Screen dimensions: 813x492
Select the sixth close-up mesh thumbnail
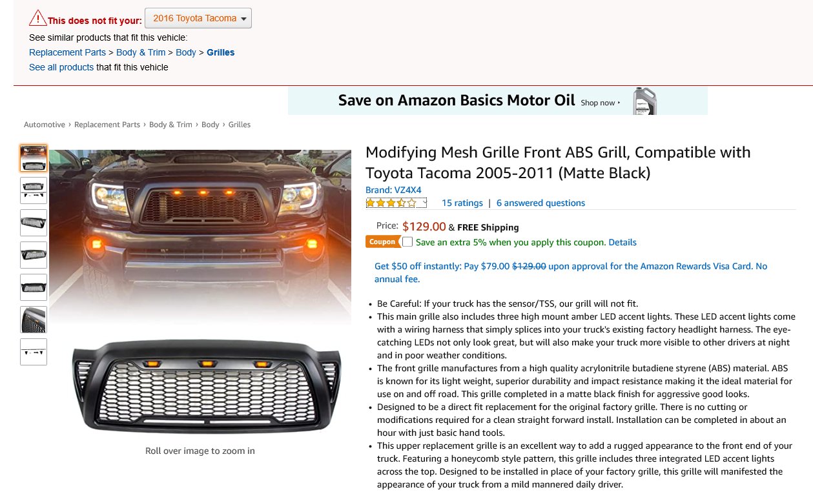click(x=34, y=320)
